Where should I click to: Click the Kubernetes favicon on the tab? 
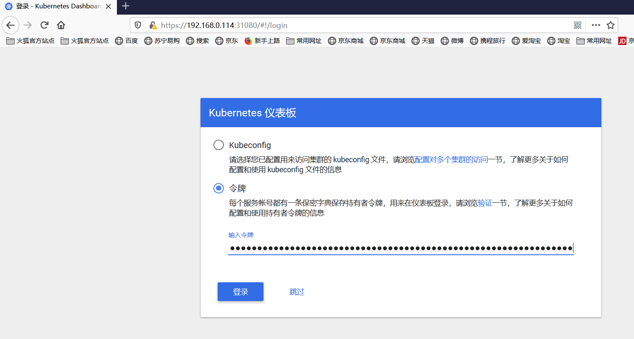pos(9,6)
